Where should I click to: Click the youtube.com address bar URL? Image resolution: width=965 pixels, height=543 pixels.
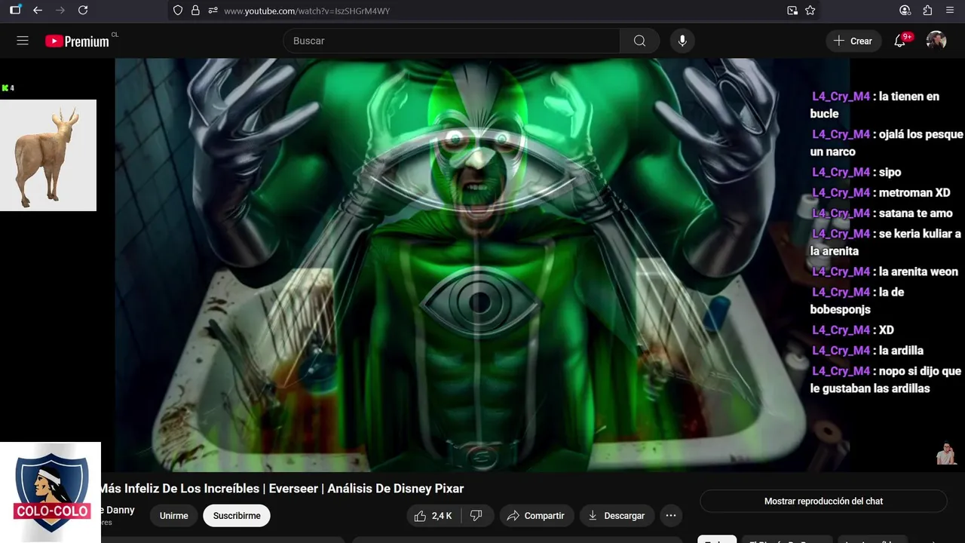pos(307,11)
